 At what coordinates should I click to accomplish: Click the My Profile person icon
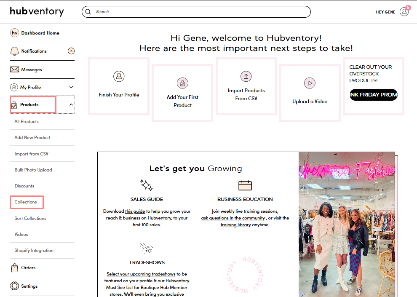tap(14, 87)
